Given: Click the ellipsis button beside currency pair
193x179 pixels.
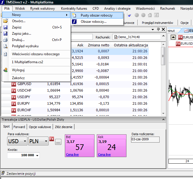Looking at the screenshot, I should pyautogui.click(x=58, y=142).
